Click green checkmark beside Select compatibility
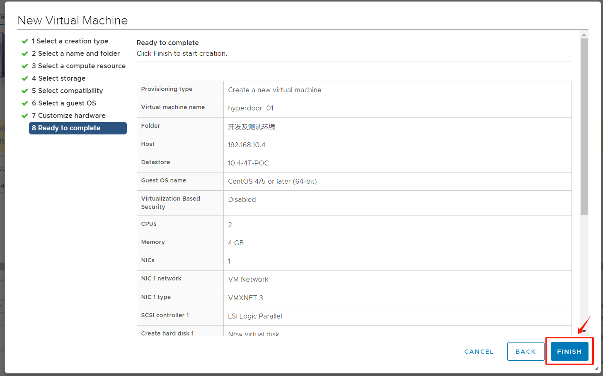 [25, 91]
